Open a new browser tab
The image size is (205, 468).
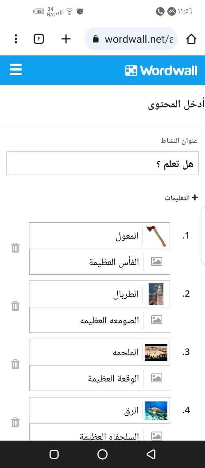pos(66,39)
